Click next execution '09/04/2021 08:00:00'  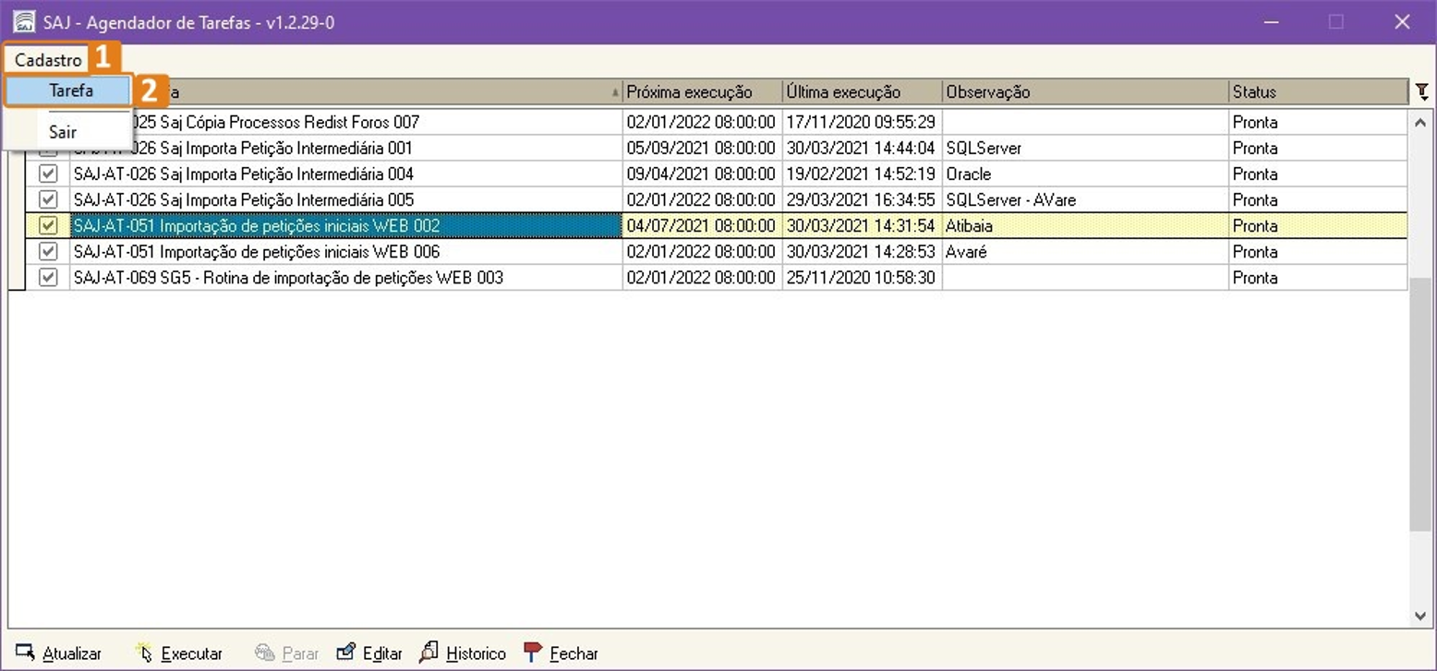coord(701,174)
